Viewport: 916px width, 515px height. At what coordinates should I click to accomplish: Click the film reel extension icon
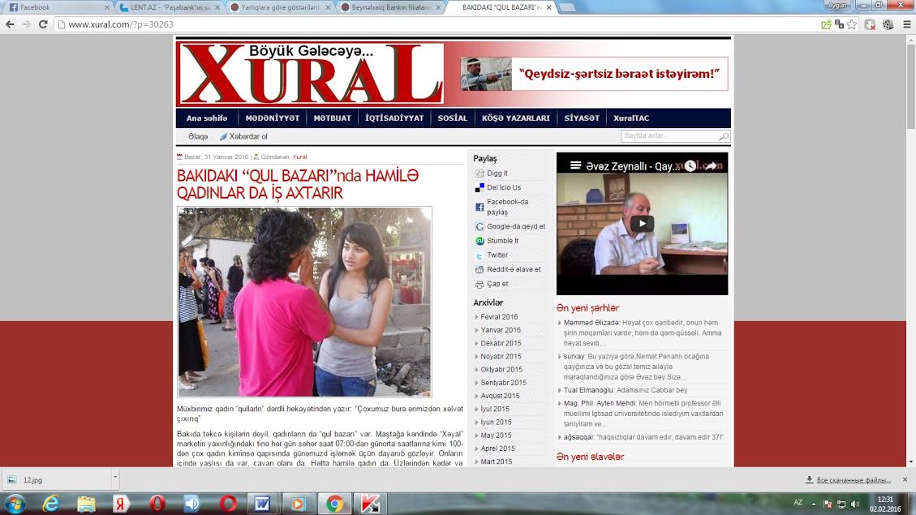[888, 24]
